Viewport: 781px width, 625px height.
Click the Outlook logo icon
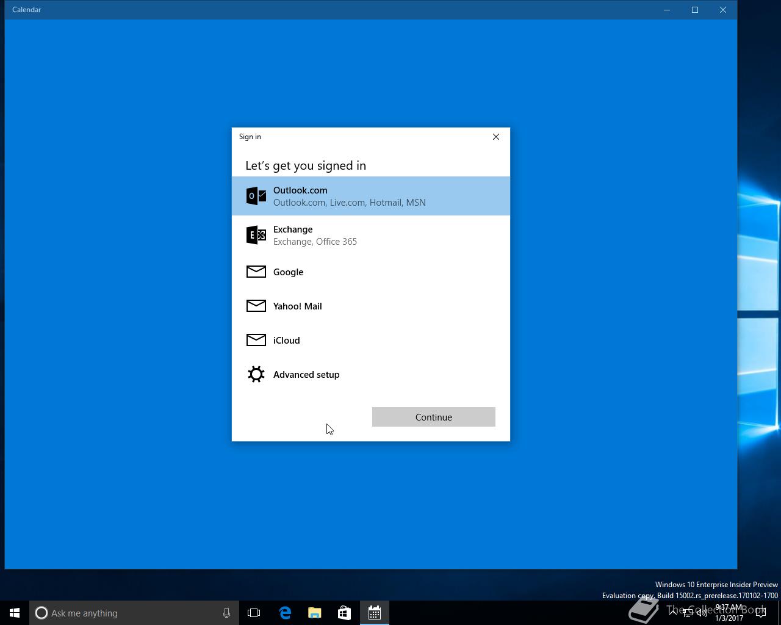pyautogui.click(x=256, y=196)
